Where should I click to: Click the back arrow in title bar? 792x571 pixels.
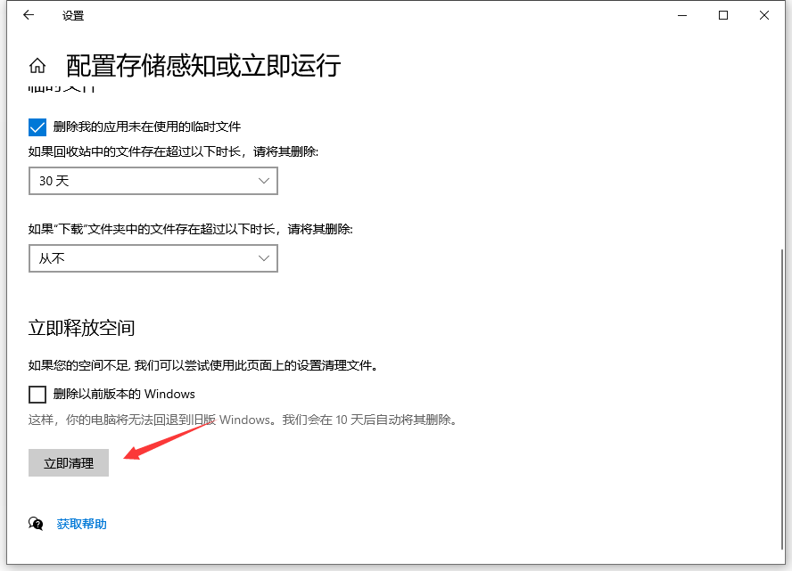(x=28, y=15)
